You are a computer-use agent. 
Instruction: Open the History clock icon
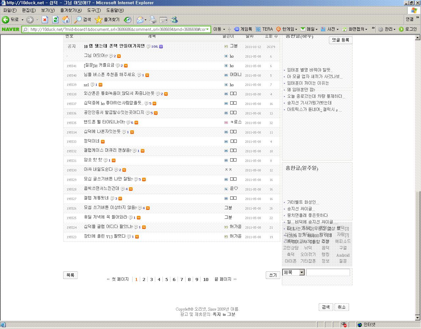(x=128, y=20)
